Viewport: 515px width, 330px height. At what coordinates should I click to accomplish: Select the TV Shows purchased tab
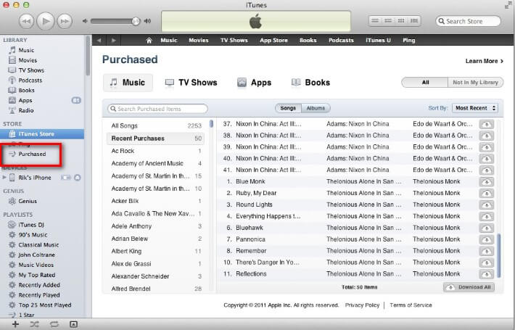click(191, 83)
